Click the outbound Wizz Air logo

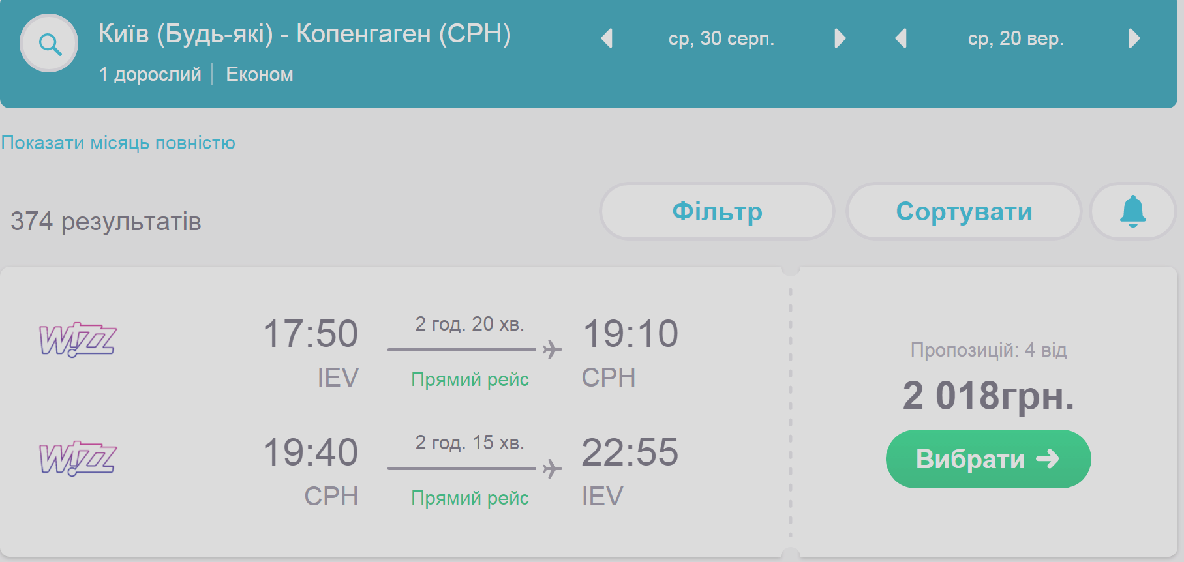click(78, 340)
